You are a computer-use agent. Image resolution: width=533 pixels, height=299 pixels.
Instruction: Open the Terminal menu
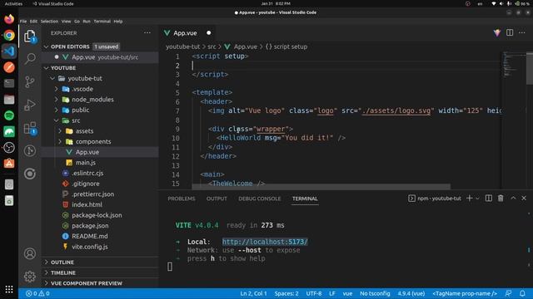point(102,21)
